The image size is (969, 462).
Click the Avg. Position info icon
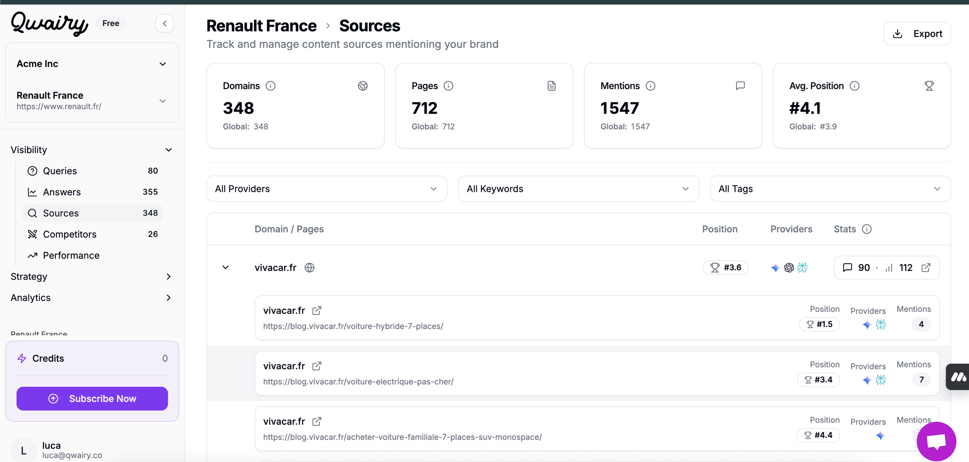click(855, 86)
